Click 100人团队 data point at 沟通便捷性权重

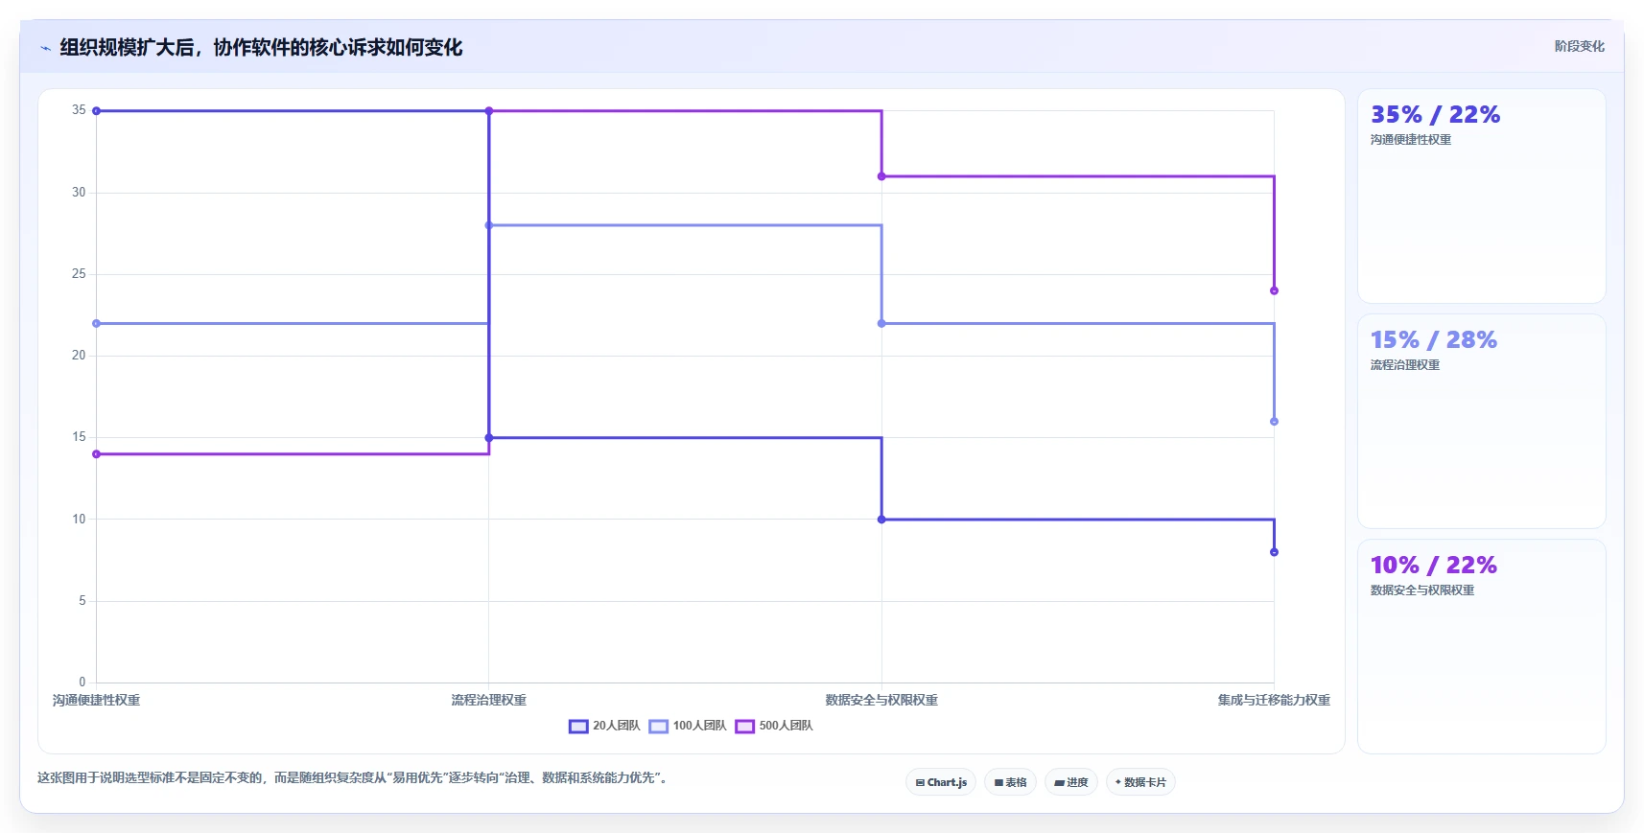click(96, 324)
